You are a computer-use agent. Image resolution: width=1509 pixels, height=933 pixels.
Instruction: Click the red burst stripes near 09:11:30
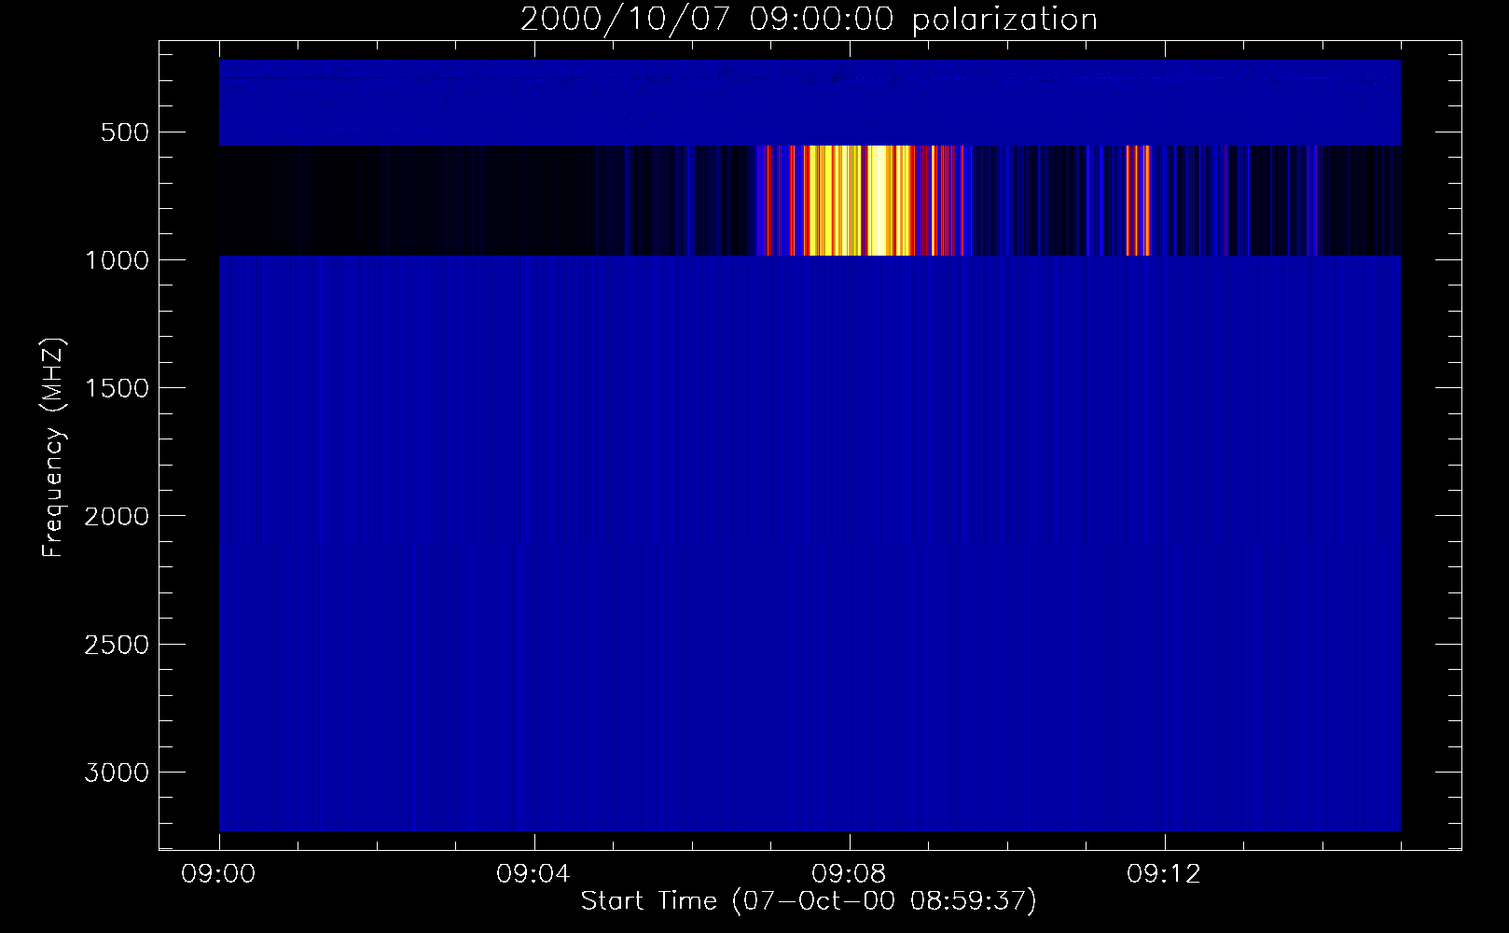click(1138, 201)
